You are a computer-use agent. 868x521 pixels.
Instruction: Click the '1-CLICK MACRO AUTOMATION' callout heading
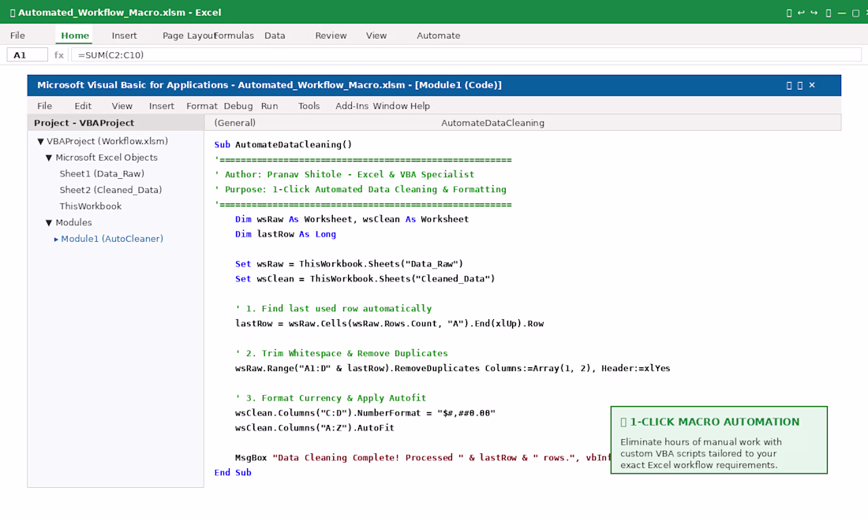715,422
